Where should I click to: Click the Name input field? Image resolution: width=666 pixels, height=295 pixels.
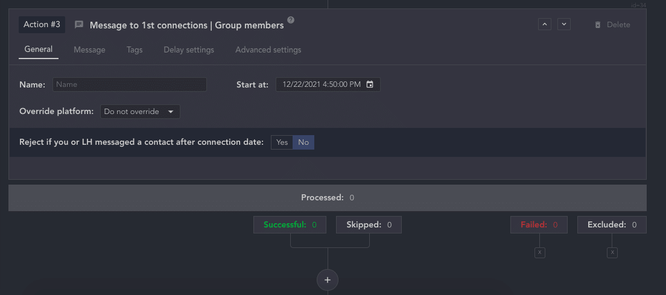click(129, 84)
